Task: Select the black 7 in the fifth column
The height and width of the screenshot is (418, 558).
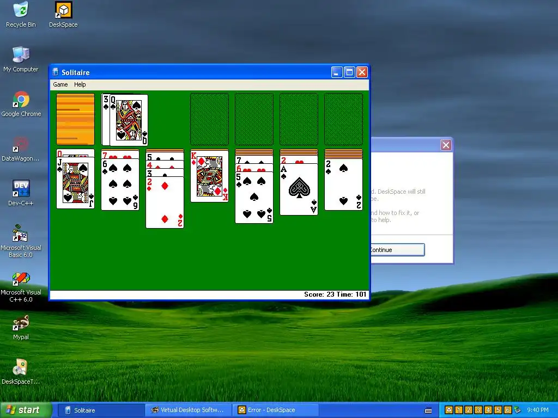Action: point(254,159)
